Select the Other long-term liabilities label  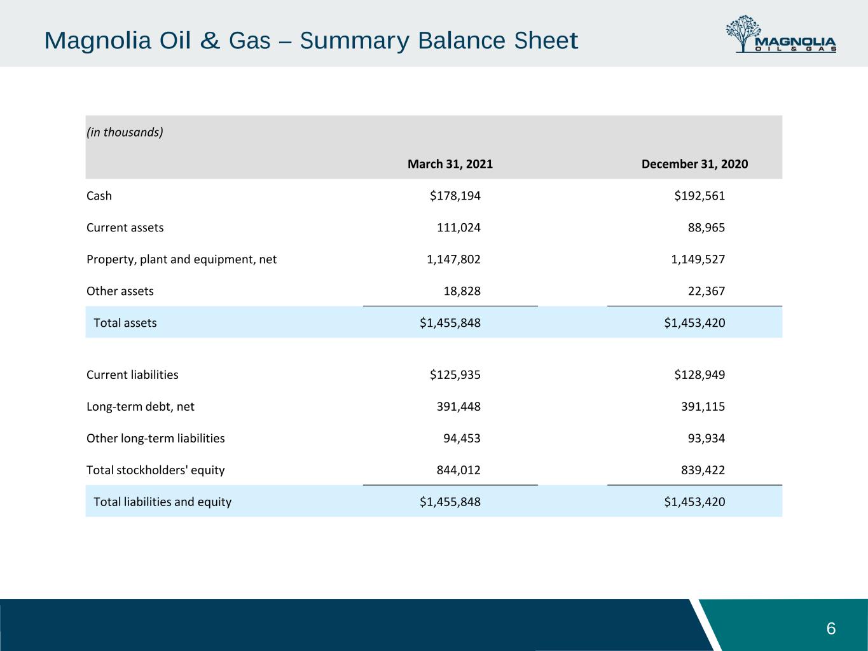[x=156, y=438]
